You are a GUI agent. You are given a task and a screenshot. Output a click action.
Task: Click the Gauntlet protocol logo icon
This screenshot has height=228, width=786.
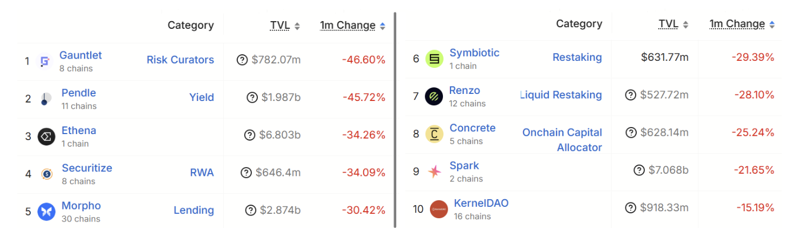45,61
